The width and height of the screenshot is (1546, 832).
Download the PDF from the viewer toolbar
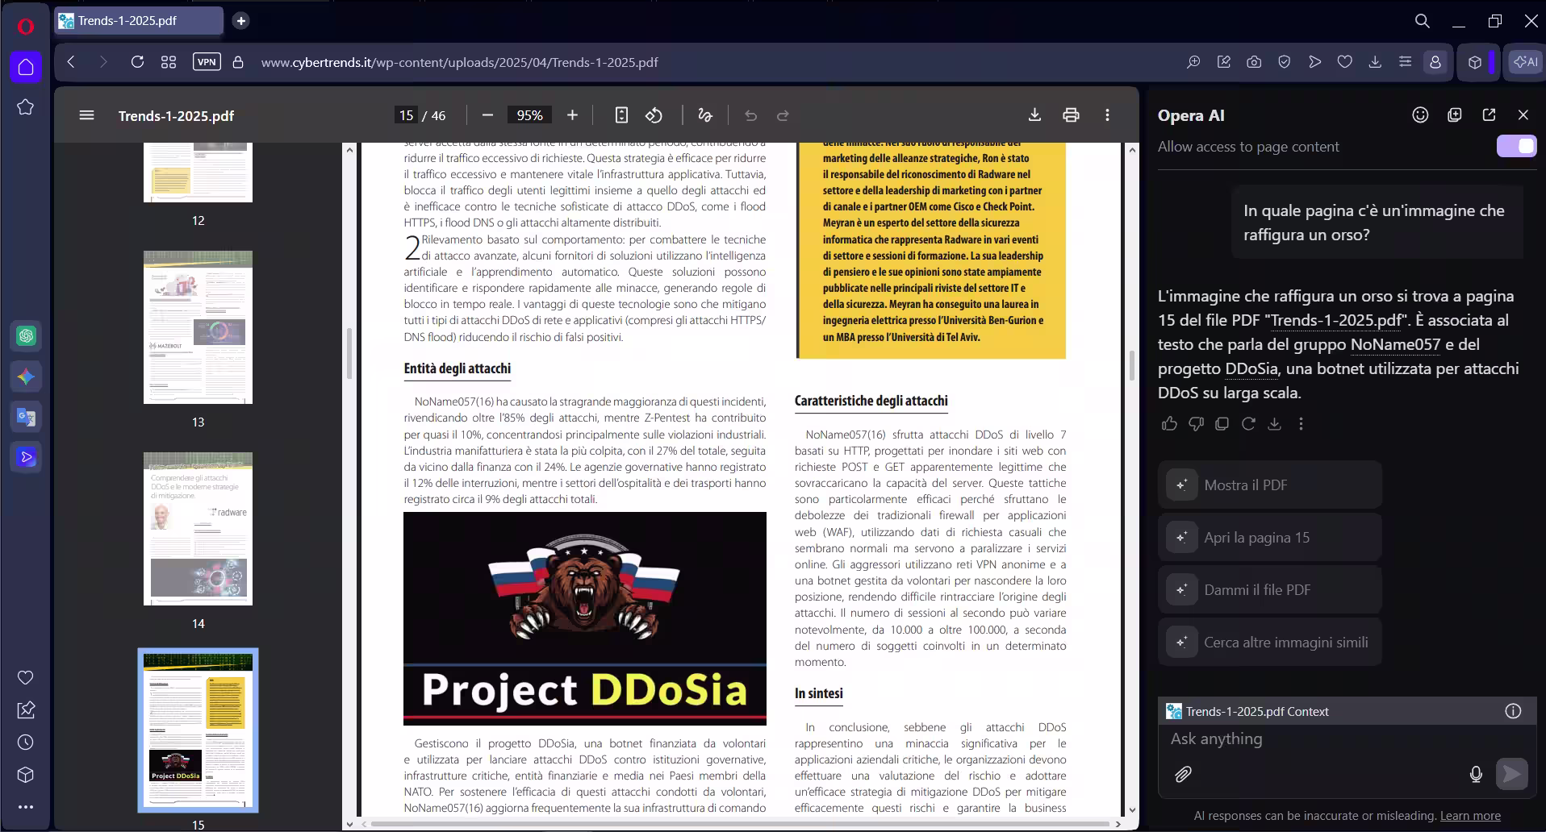coord(1034,115)
